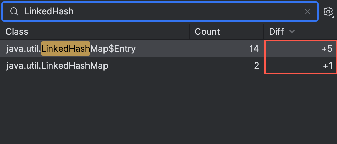Click the count value 2
337x144 pixels.
[x=256, y=66]
